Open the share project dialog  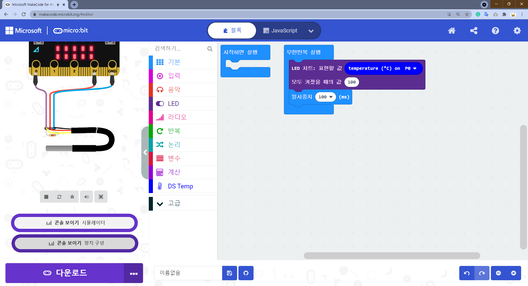point(473,31)
